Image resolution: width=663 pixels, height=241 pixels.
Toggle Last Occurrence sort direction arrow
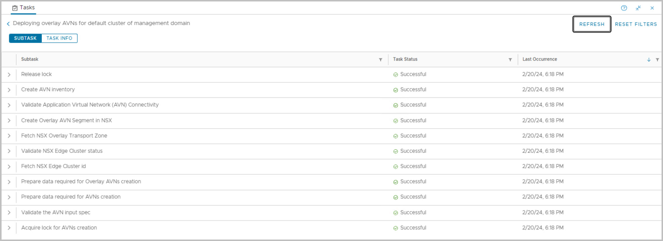[x=649, y=60]
